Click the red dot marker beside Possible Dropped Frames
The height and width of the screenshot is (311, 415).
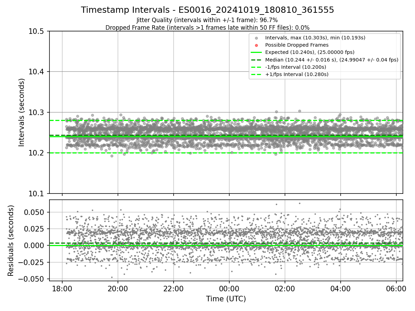(x=256, y=45)
